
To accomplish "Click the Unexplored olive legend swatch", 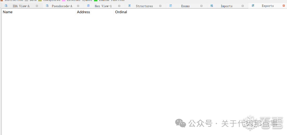I will 40,1.
